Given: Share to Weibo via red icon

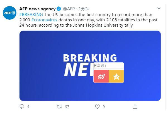Looking at the screenshot, I should pyautogui.click(x=101, y=76).
